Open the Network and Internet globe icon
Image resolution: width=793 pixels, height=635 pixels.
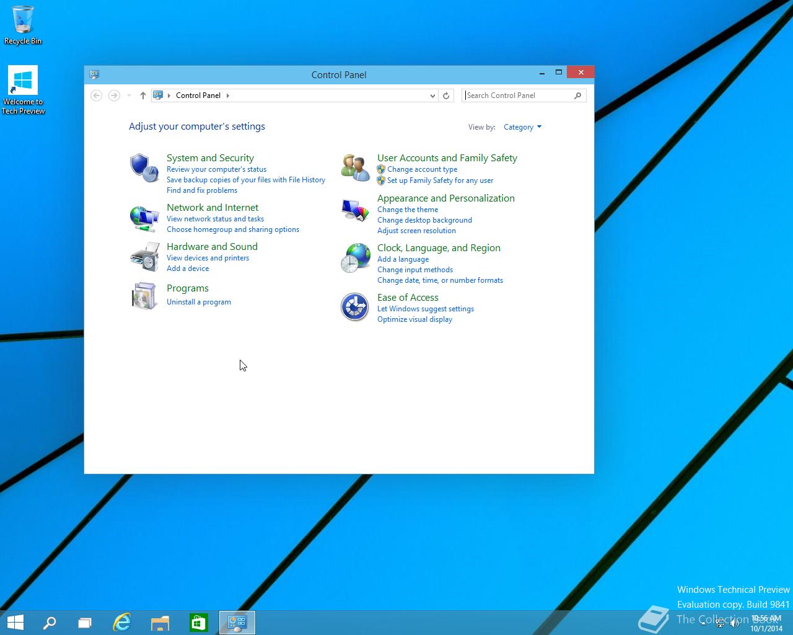click(144, 218)
